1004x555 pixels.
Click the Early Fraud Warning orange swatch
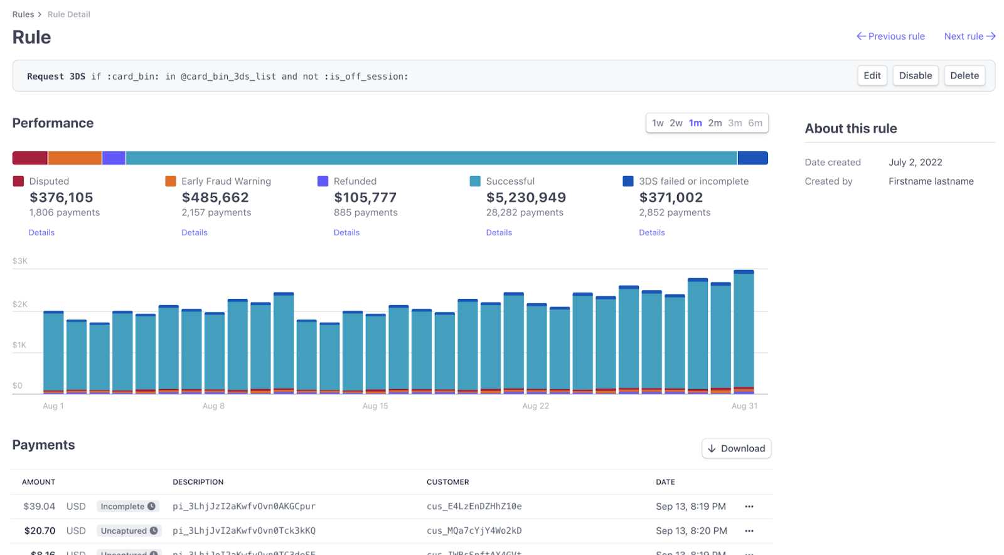(x=171, y=181)
